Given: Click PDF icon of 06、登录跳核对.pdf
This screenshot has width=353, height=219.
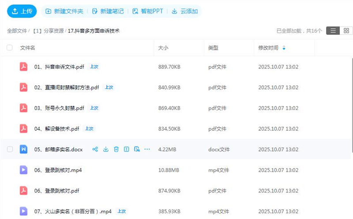Looking at the screenshot, I should click(x=24, y=191).
